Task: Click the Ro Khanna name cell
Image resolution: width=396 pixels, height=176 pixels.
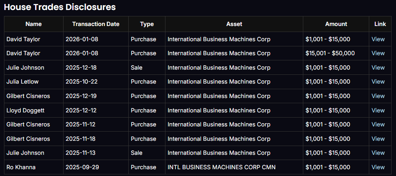Action: 21,167
